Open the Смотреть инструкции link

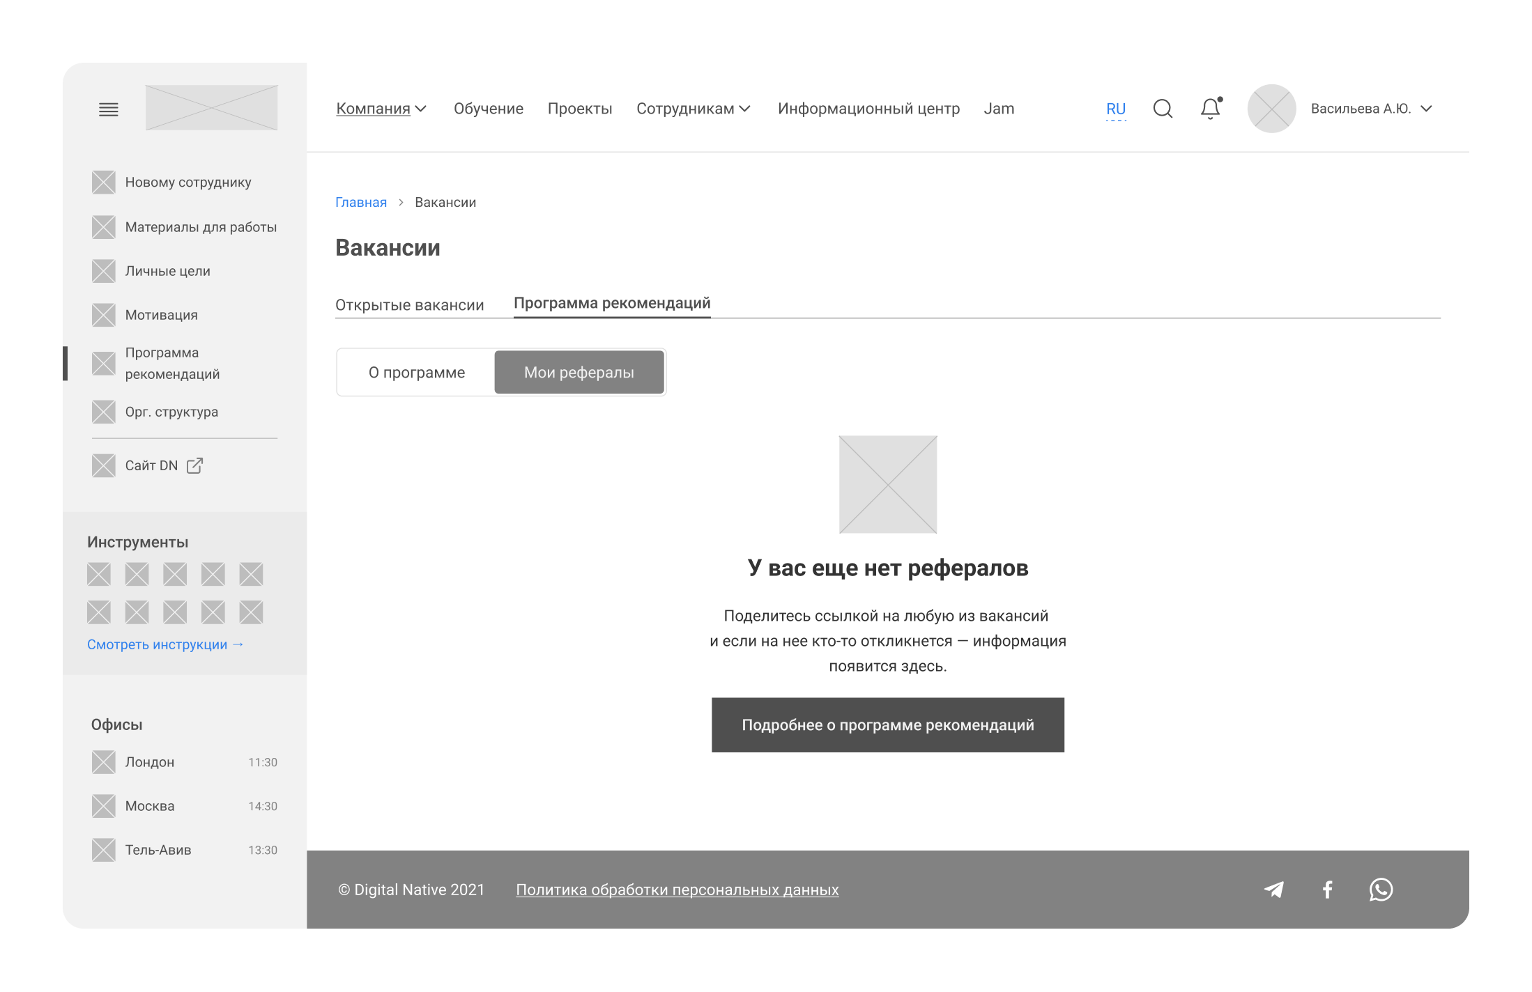164,644
